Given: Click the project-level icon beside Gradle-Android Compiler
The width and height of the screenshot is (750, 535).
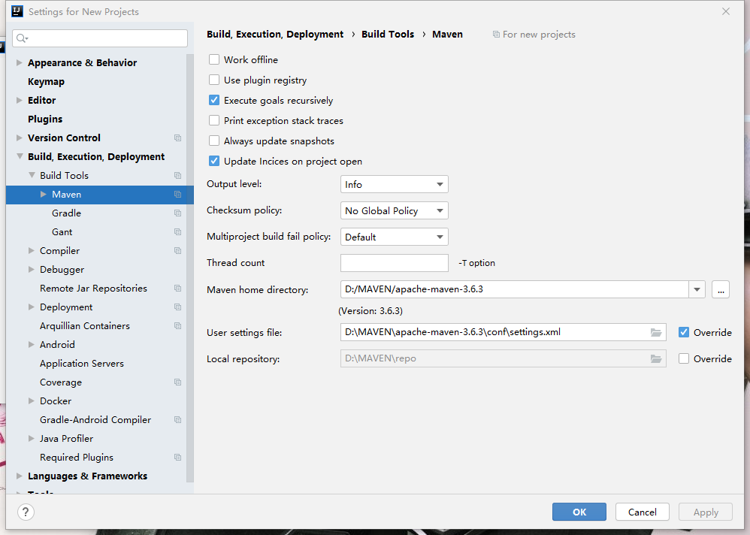Looking at the screenshot, I should pyautogui.click(x=177, y=420).
